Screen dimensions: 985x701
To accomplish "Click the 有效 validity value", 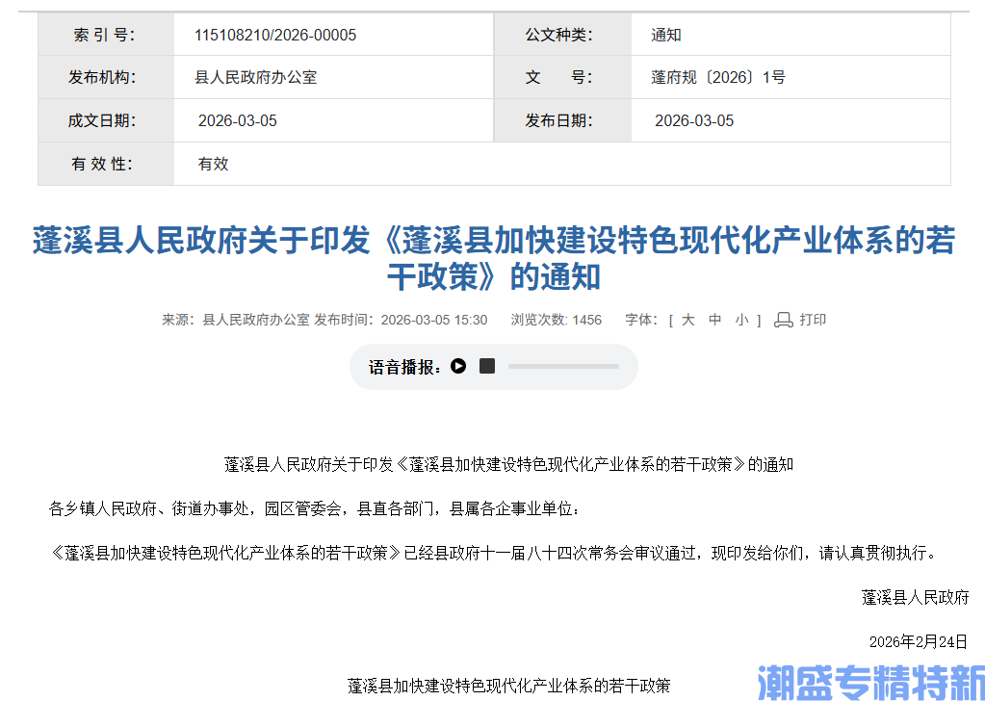I will [x=213, y=164].
